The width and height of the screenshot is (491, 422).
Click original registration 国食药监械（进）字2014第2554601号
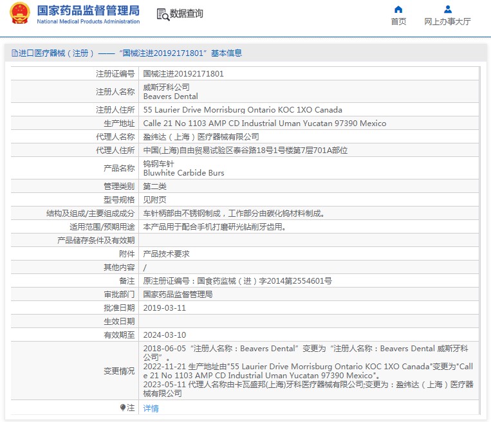pos(264,281)
